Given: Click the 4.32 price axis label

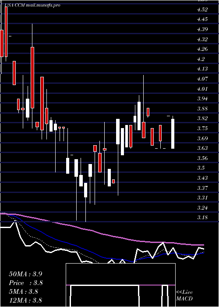Looking at the screenshot, I should point(202,39).
